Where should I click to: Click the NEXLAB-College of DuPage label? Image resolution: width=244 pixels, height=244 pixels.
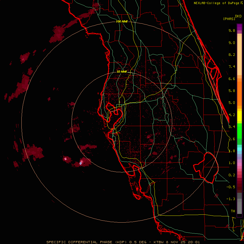pos(217,3)
